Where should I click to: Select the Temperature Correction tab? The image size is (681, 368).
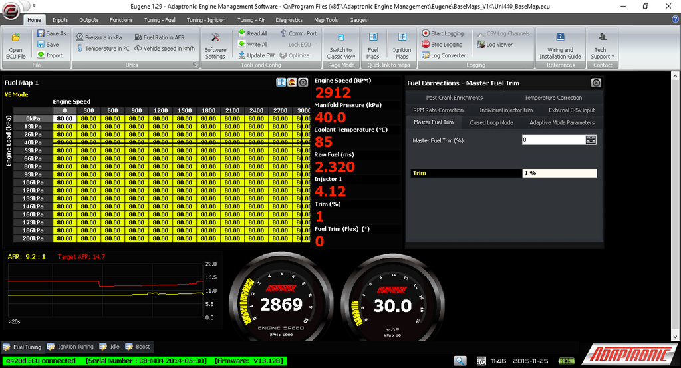point(553,98)
